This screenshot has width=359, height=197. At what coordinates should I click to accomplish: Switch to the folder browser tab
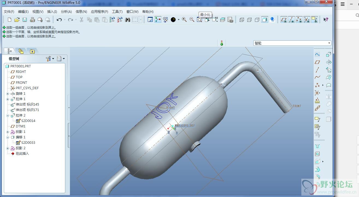[x=21, y=51]
